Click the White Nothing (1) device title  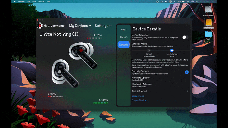(59, 34)
